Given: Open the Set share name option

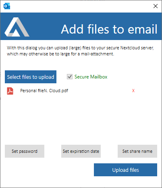Looking at the screenshot, I should click(x=137, y=151).
